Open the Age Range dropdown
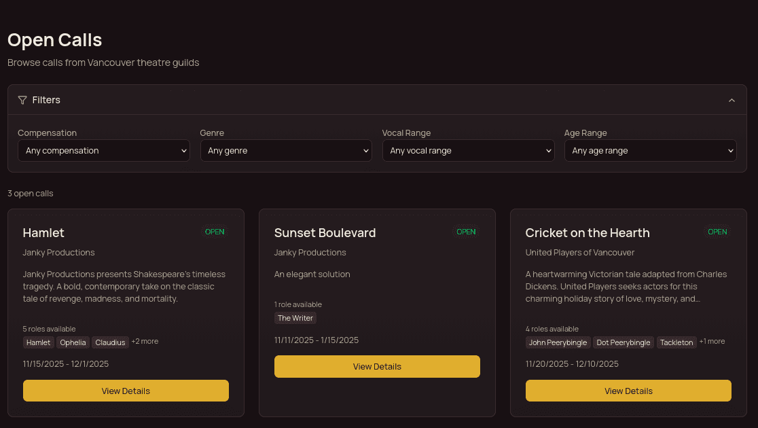The width and height of the screenshot is (758, 428). [x=650, y=151]
